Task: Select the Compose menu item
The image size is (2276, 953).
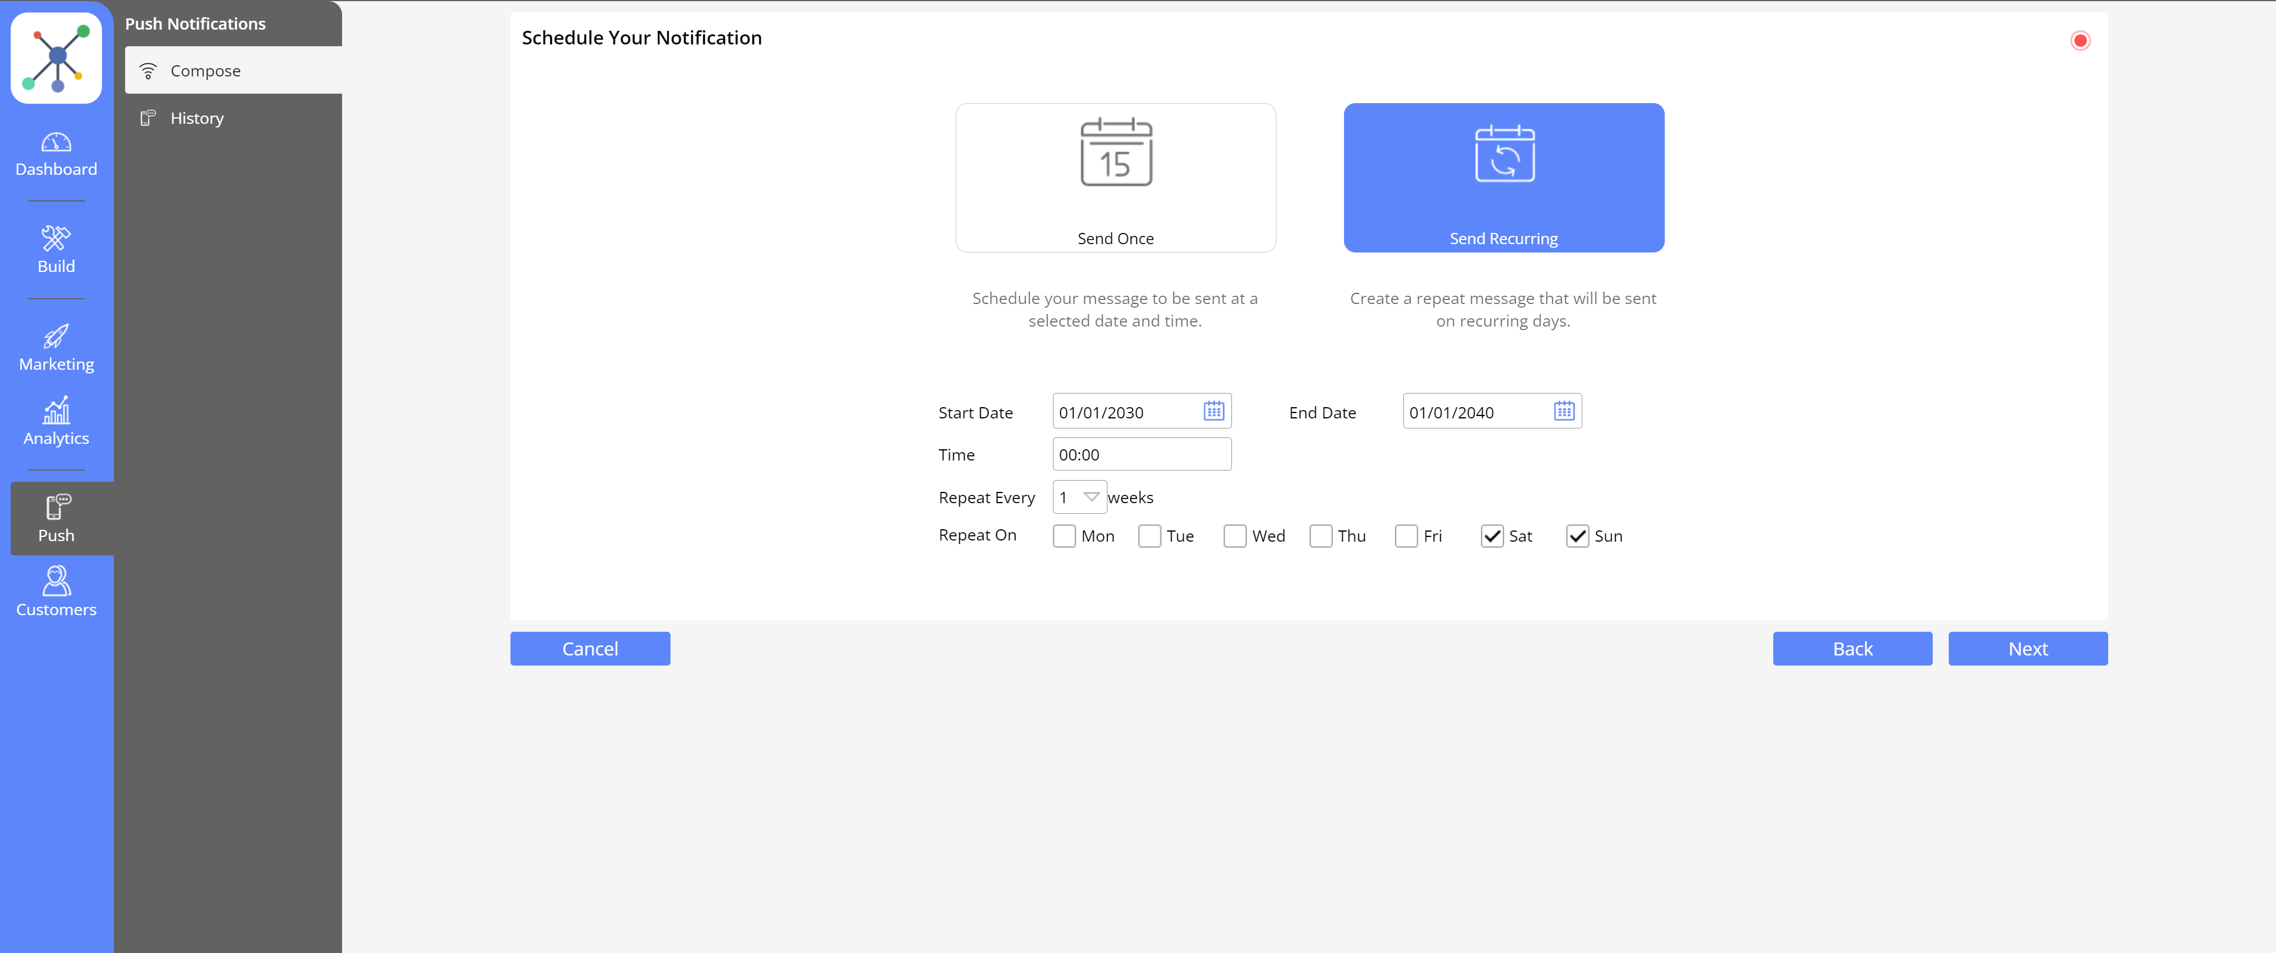Action: [205, 71]
